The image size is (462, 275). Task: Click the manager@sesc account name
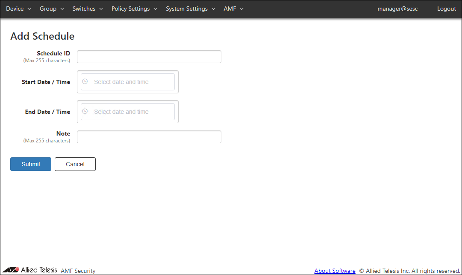coord(397,9)
